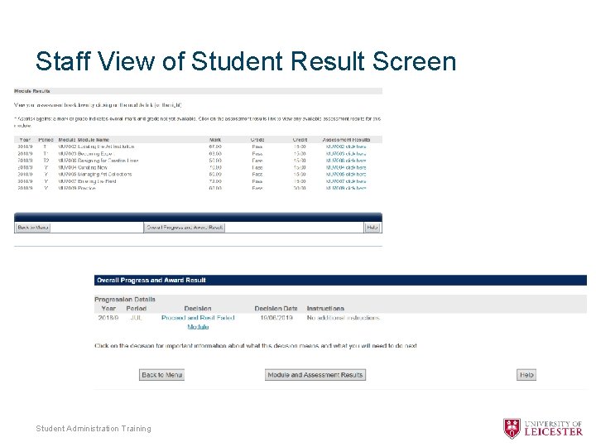Open the MU7003 click here assessment link
596x447 pixels.
point(346,154)
